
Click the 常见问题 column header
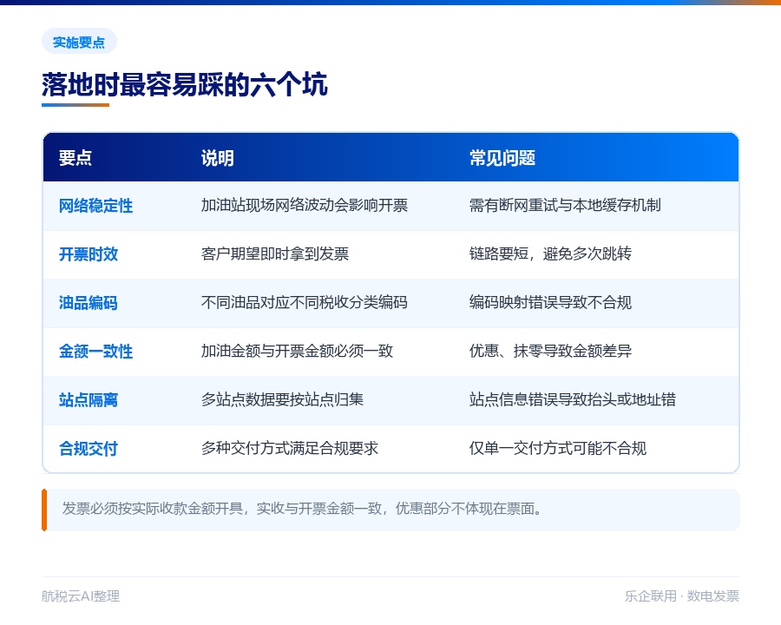(502, 158)
